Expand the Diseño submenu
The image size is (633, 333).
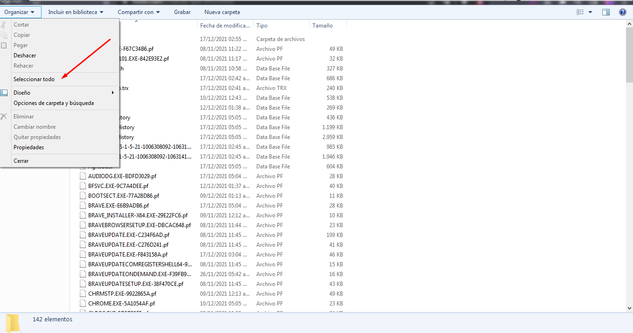64,93
